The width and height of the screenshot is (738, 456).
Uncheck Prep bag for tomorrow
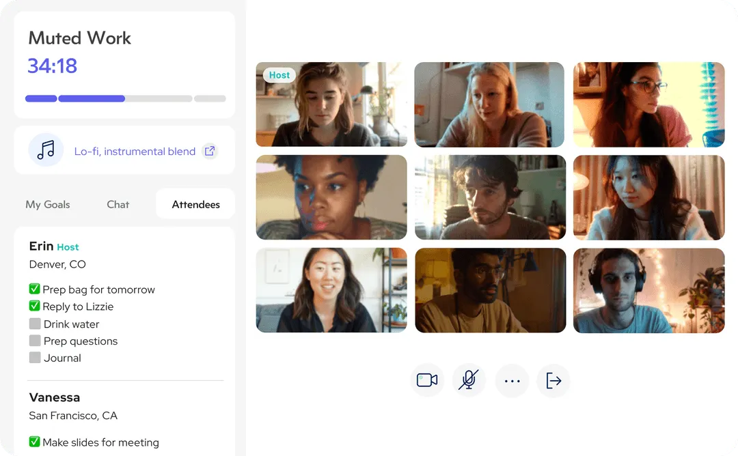[35, 289]
